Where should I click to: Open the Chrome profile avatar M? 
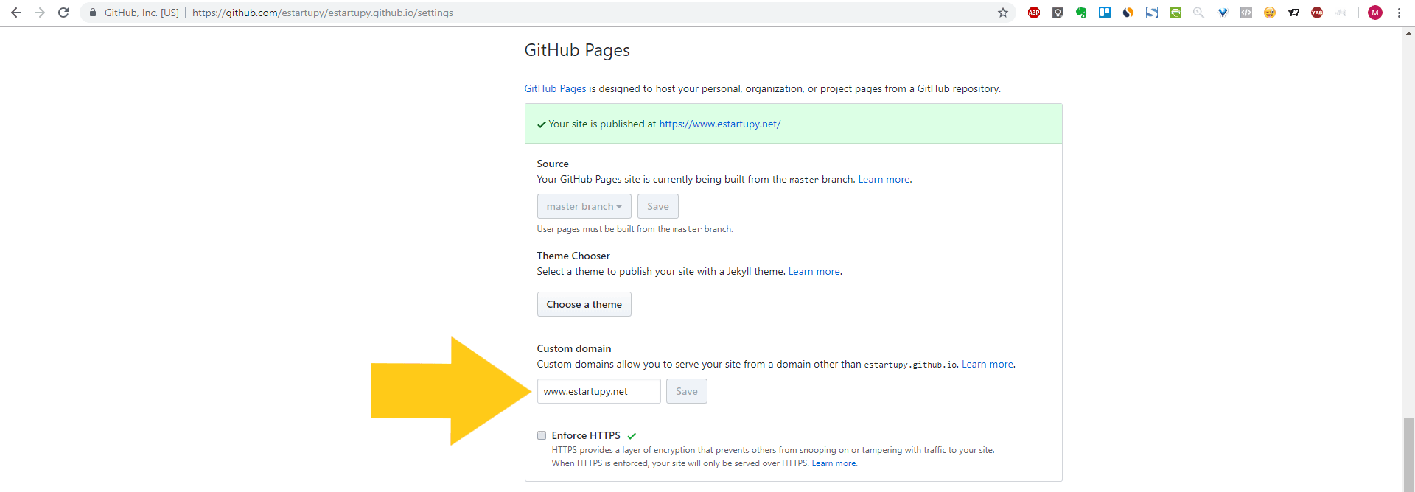1375,13
